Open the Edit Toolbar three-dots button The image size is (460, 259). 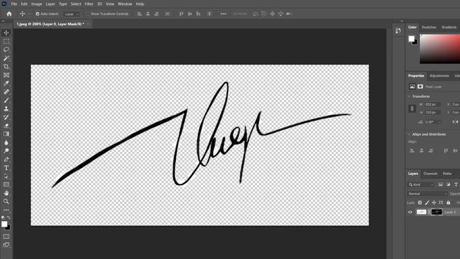click(x=6, y=210)
